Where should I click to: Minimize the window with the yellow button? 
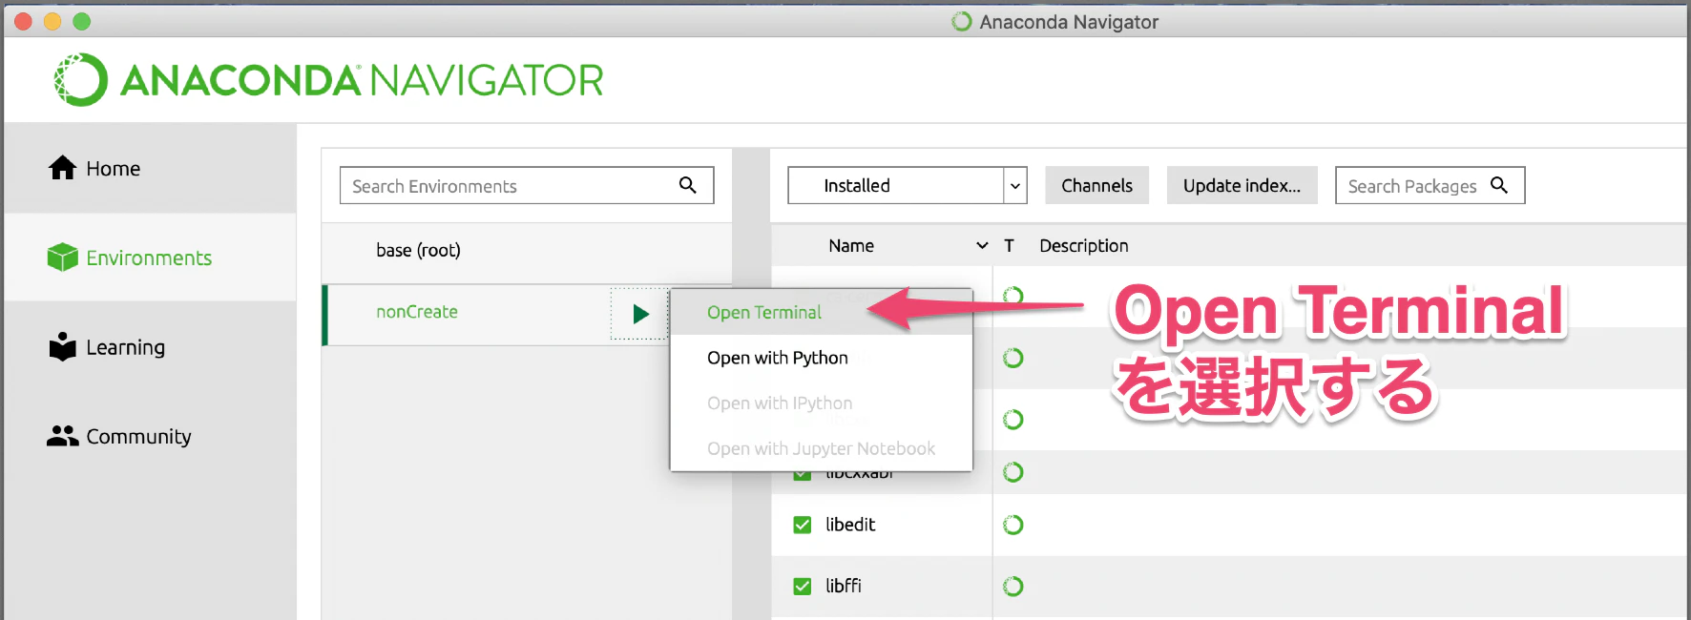(52, 21)
